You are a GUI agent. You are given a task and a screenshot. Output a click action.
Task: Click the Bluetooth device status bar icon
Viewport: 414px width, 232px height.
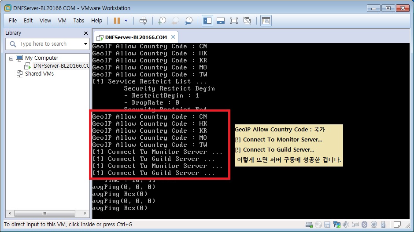click(x=364, y=225)
